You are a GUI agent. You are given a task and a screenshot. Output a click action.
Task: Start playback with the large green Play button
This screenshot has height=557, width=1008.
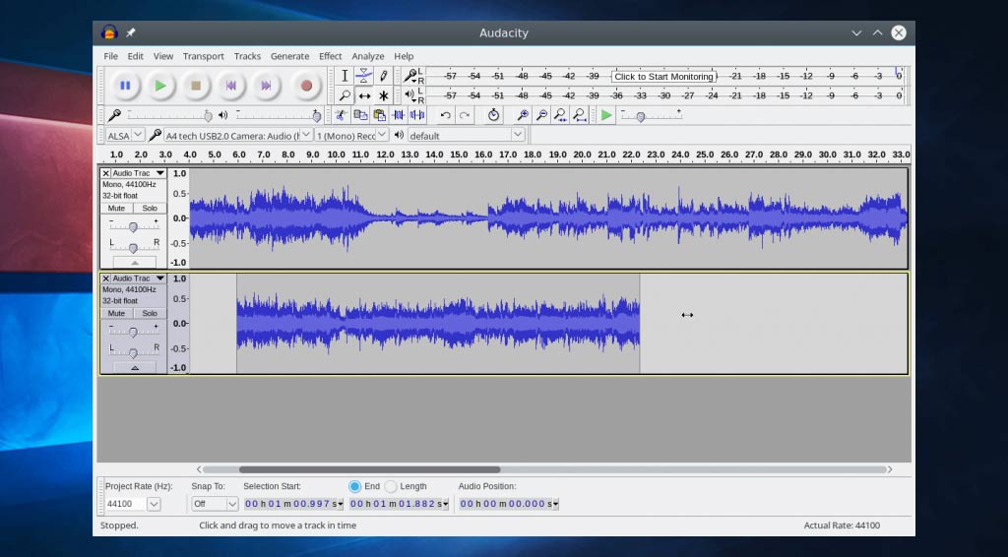160,86
